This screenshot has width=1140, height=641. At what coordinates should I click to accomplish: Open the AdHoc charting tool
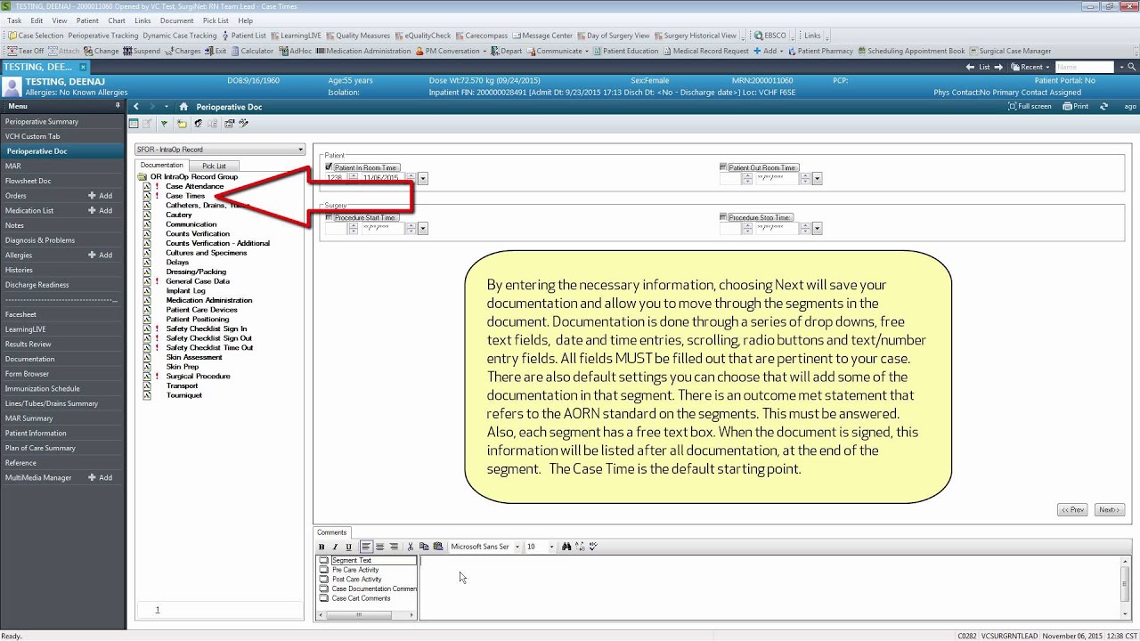(296, 51)
